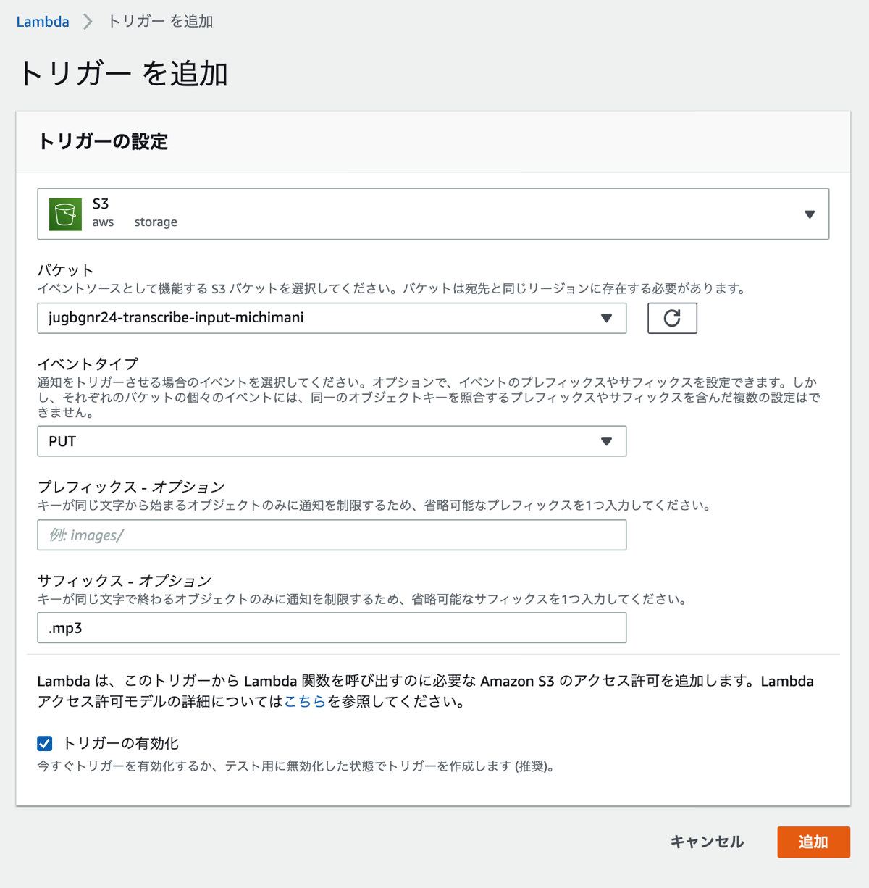Click the トリガーの有効化 label text
This screenshot has width=869, height=888.
click(x=120, y=743)
